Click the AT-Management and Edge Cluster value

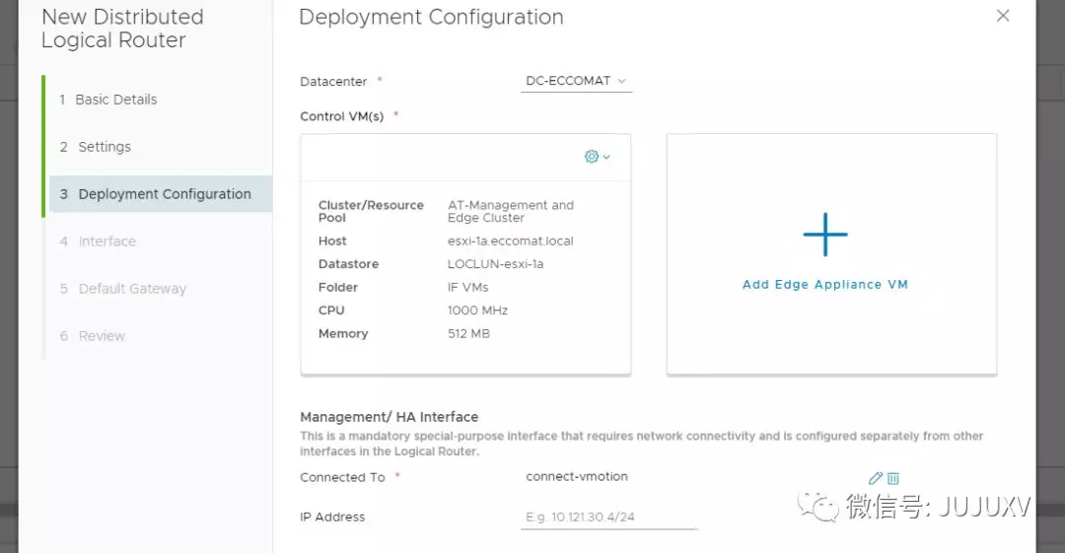click(510, 211)
